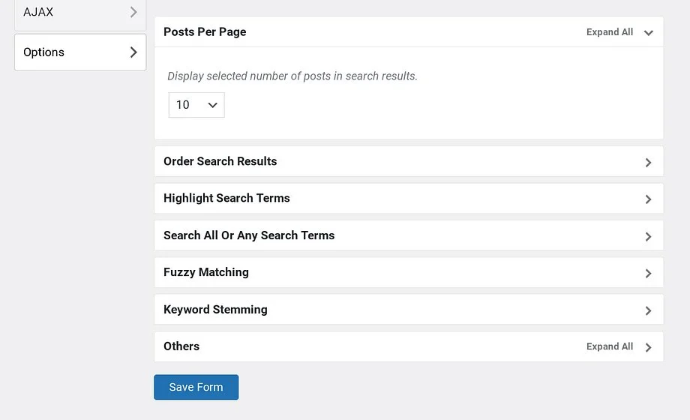Click the arrow icon on Fuzzy Matching
The image size is (690, 420).
point(648,274)
